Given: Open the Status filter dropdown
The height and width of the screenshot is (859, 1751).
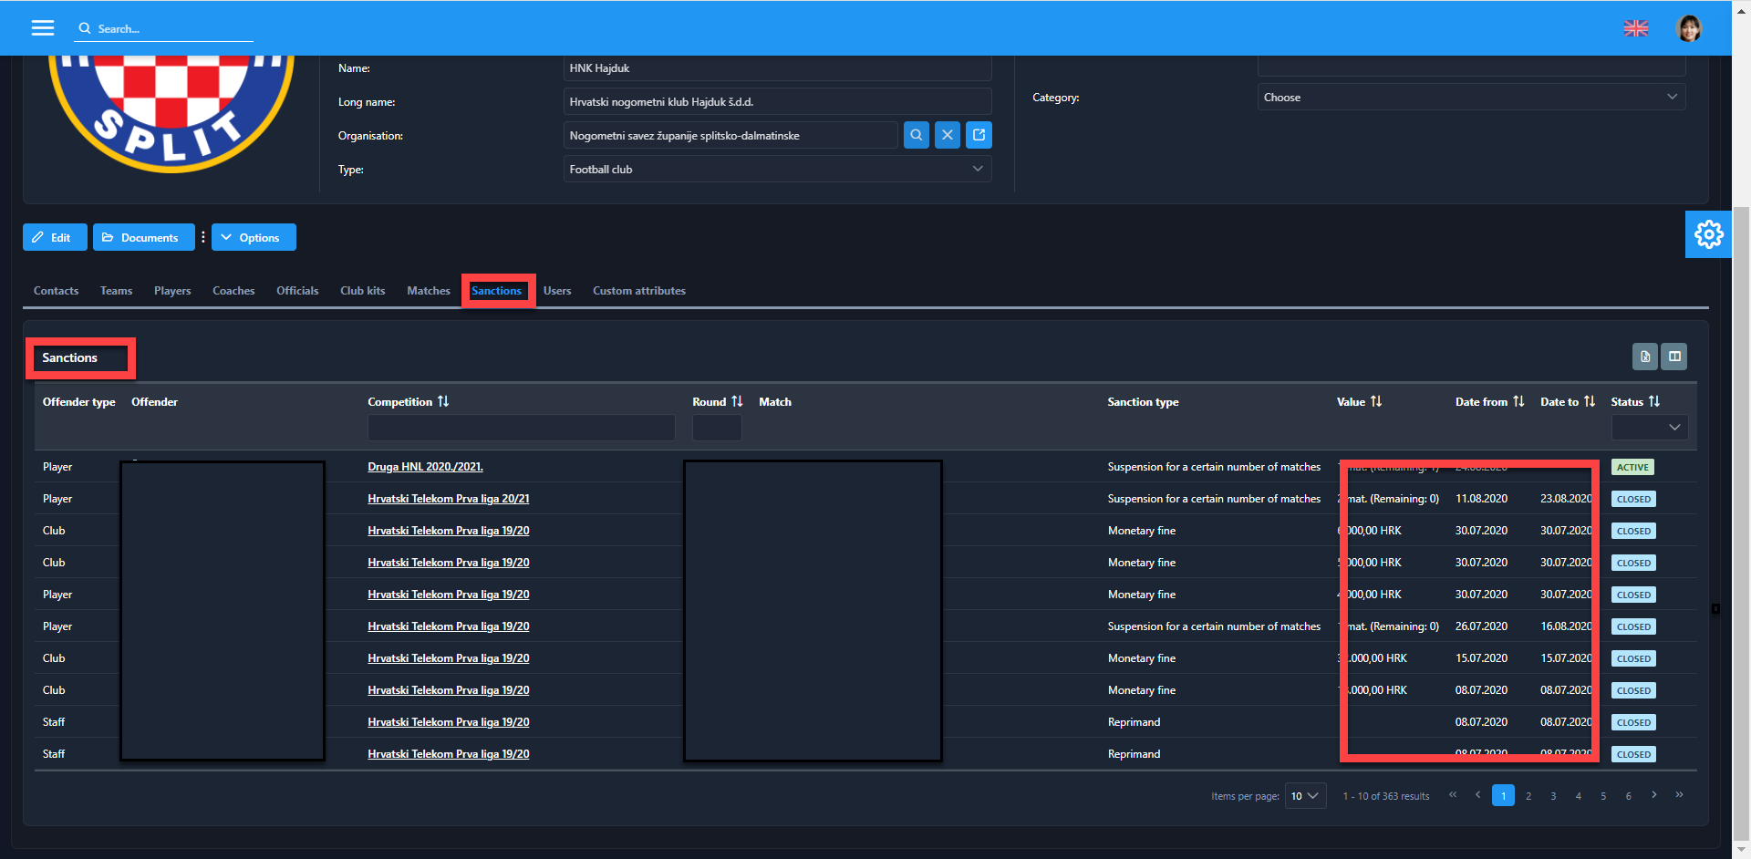Looking at the screenshot, I should point(1649,428).
